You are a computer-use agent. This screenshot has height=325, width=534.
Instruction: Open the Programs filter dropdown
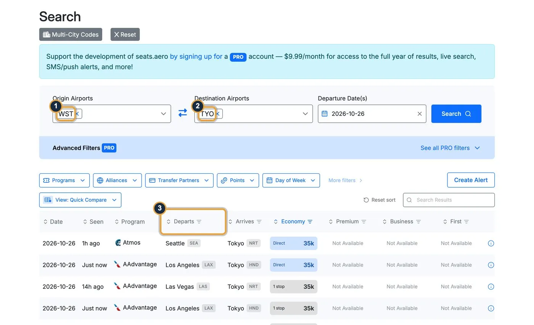[x=64, y=180]
